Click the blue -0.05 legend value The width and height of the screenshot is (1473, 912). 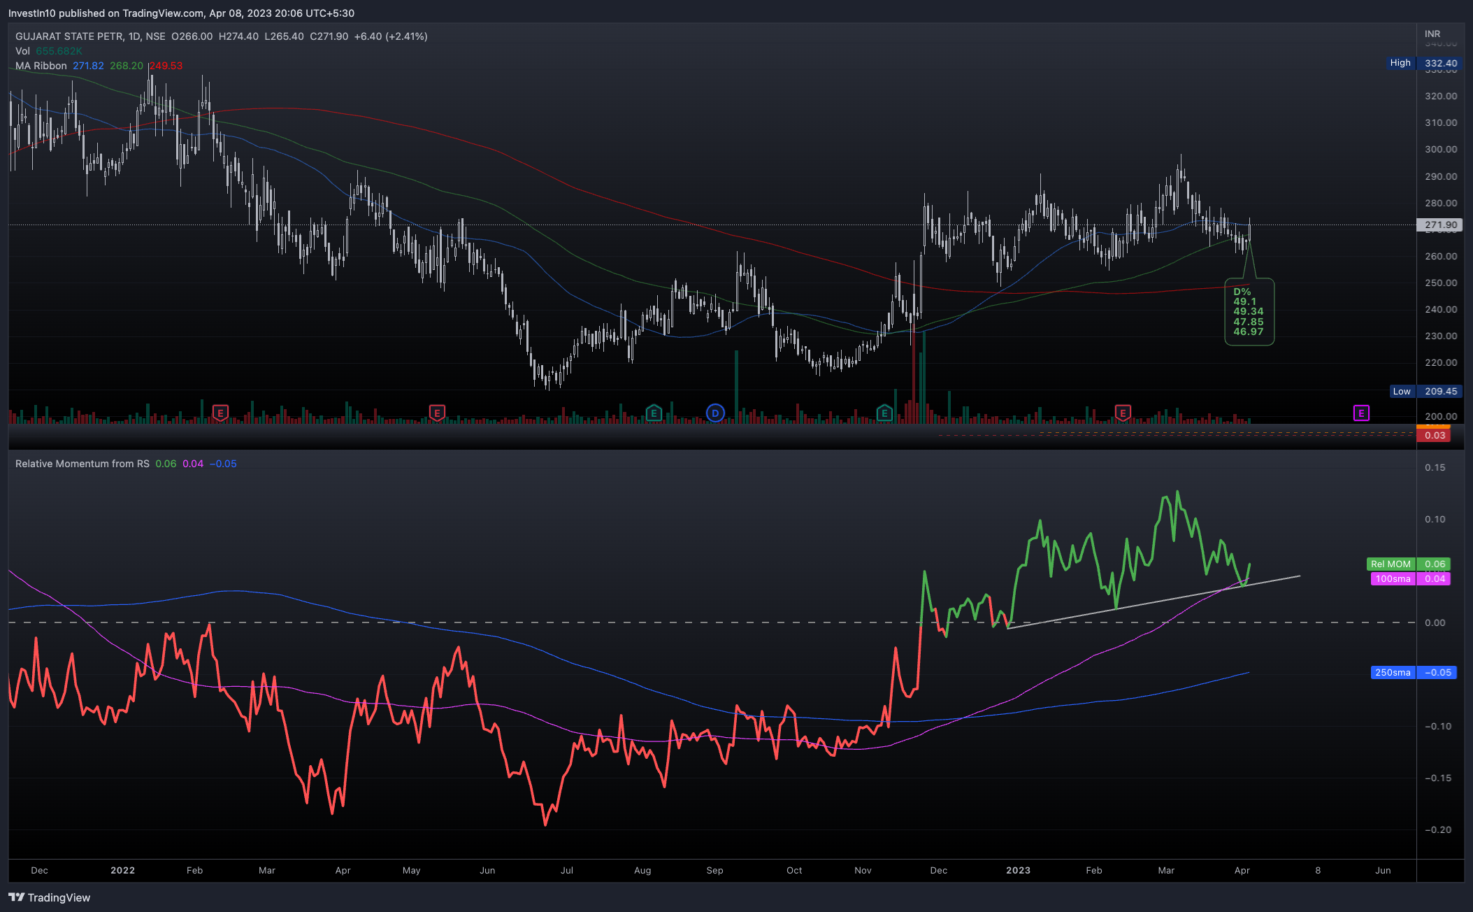[x=223, y=464]
